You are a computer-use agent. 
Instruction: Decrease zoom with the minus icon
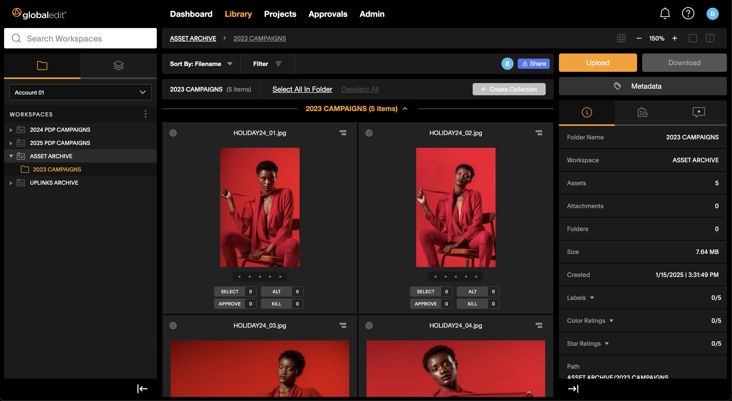pos(639,38)
